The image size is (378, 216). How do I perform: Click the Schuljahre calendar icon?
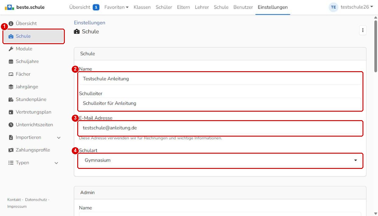click(11, 61)
